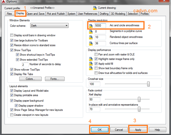The width and height of the screenshot is (171, 135).
Task: Click drawing icon beside Contour lines per surface
Action: [91, 44]
